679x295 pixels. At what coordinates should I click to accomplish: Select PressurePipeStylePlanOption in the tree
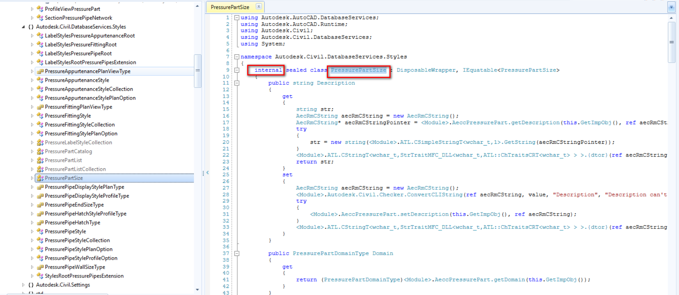79,249
